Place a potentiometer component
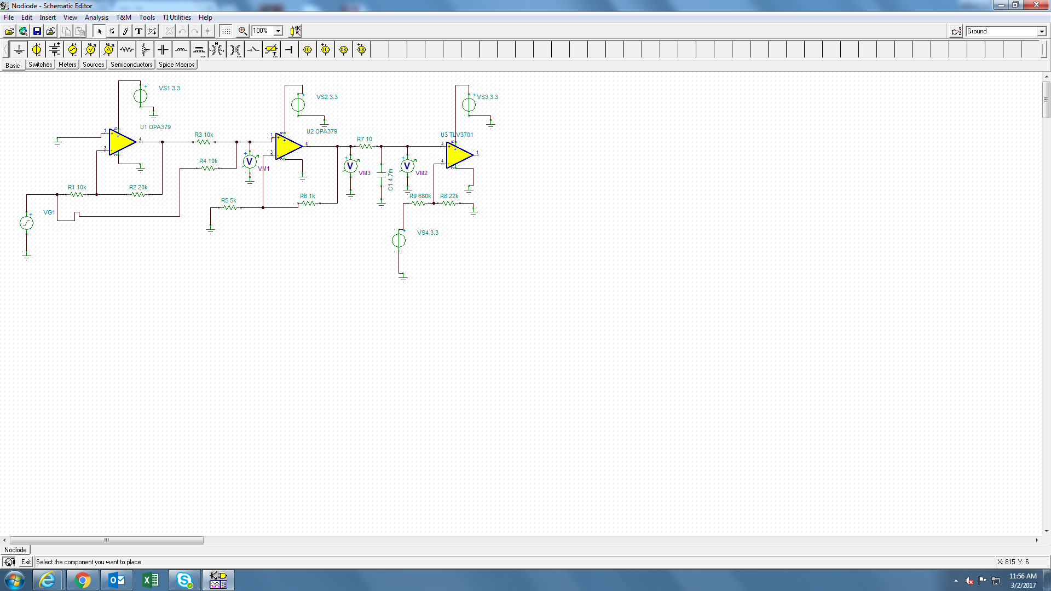Viewport: 1051px width, 591px height. coord(145,50)
